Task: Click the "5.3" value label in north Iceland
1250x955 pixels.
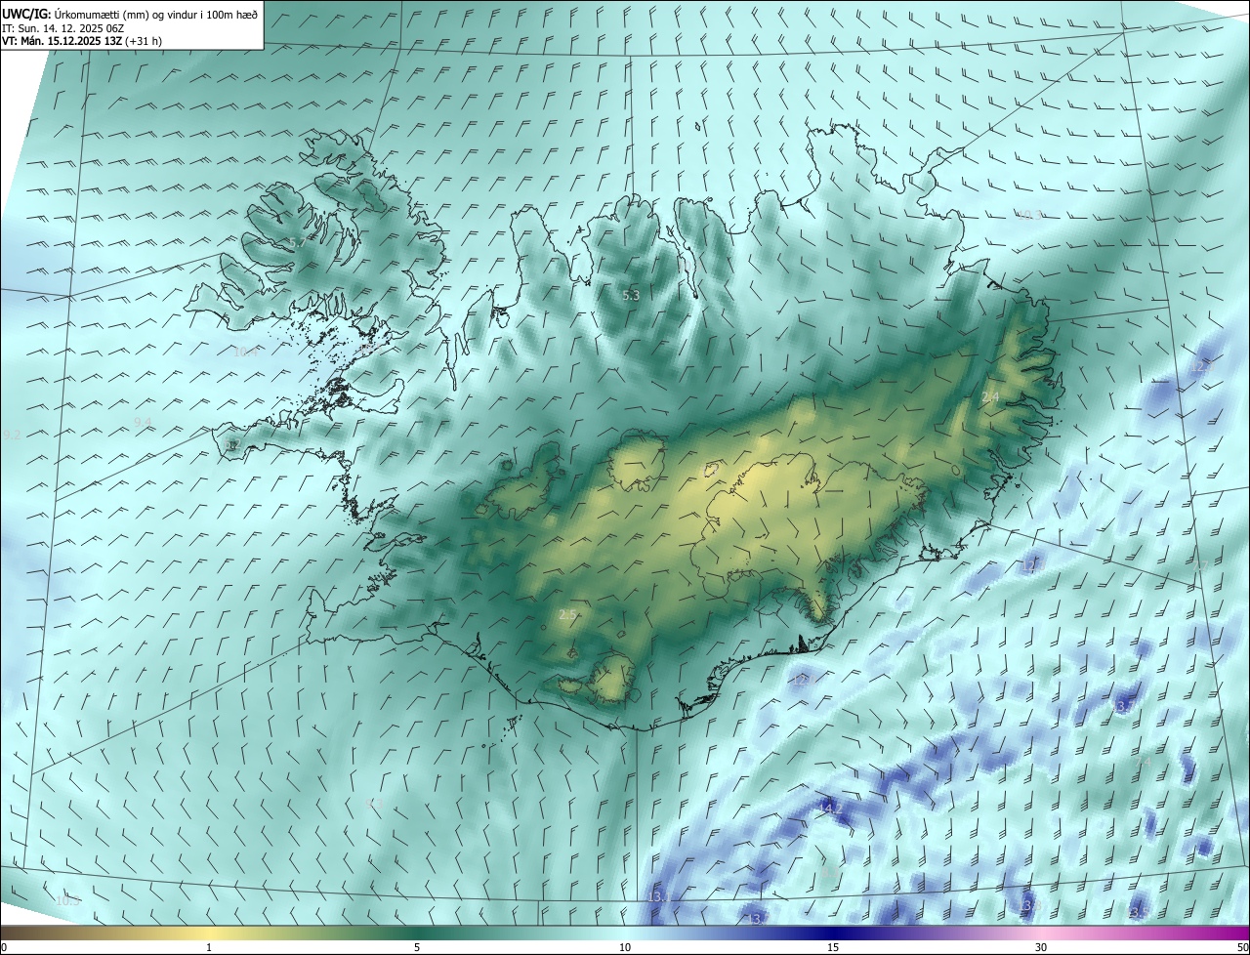Action: point(631,294)
